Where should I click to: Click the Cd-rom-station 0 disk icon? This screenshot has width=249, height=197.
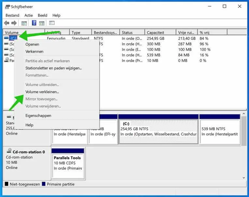9,151
